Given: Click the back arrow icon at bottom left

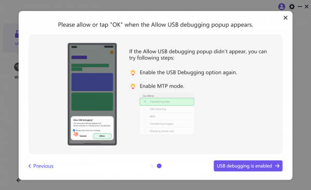Looking at the screenshot, I should 19,180.
